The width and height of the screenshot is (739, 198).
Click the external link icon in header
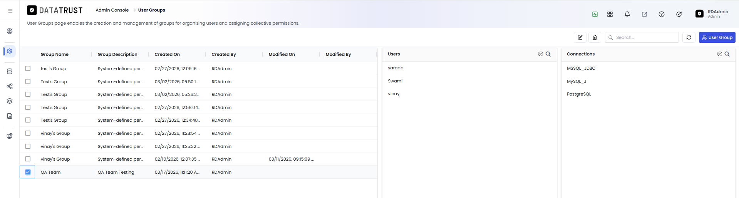click(x=644, y=14)
